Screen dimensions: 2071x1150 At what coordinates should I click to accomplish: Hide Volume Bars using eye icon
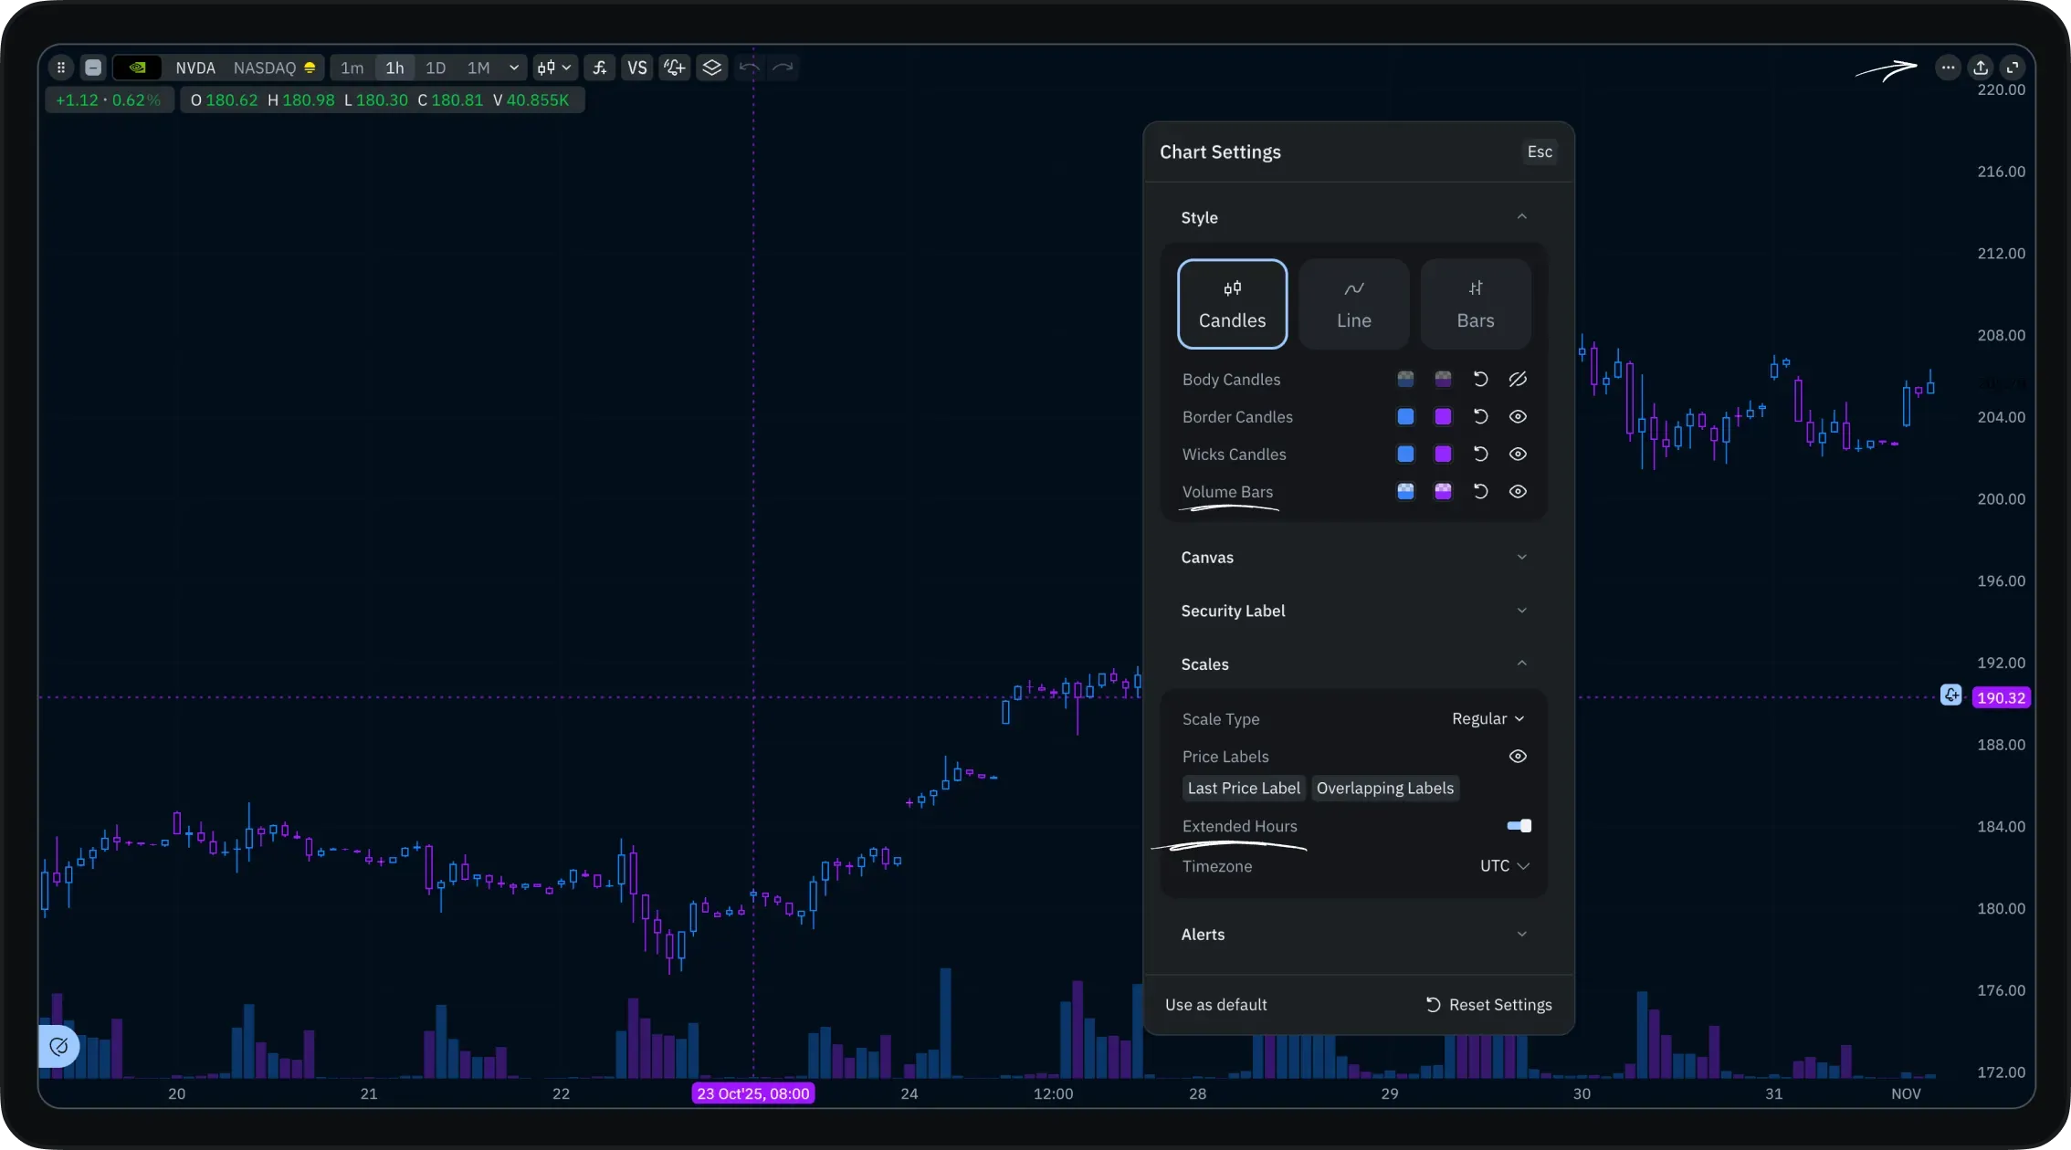[x=1518, y=492]
